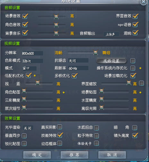Click the 视距 slider skull handle
This screenshot has height=162, width=149.
38,82
